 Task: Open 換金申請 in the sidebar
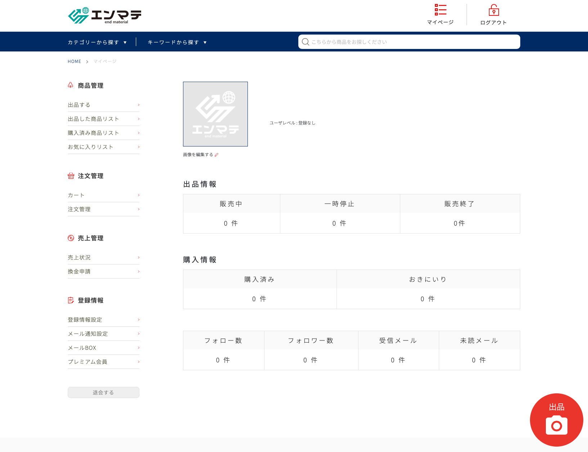79,272
